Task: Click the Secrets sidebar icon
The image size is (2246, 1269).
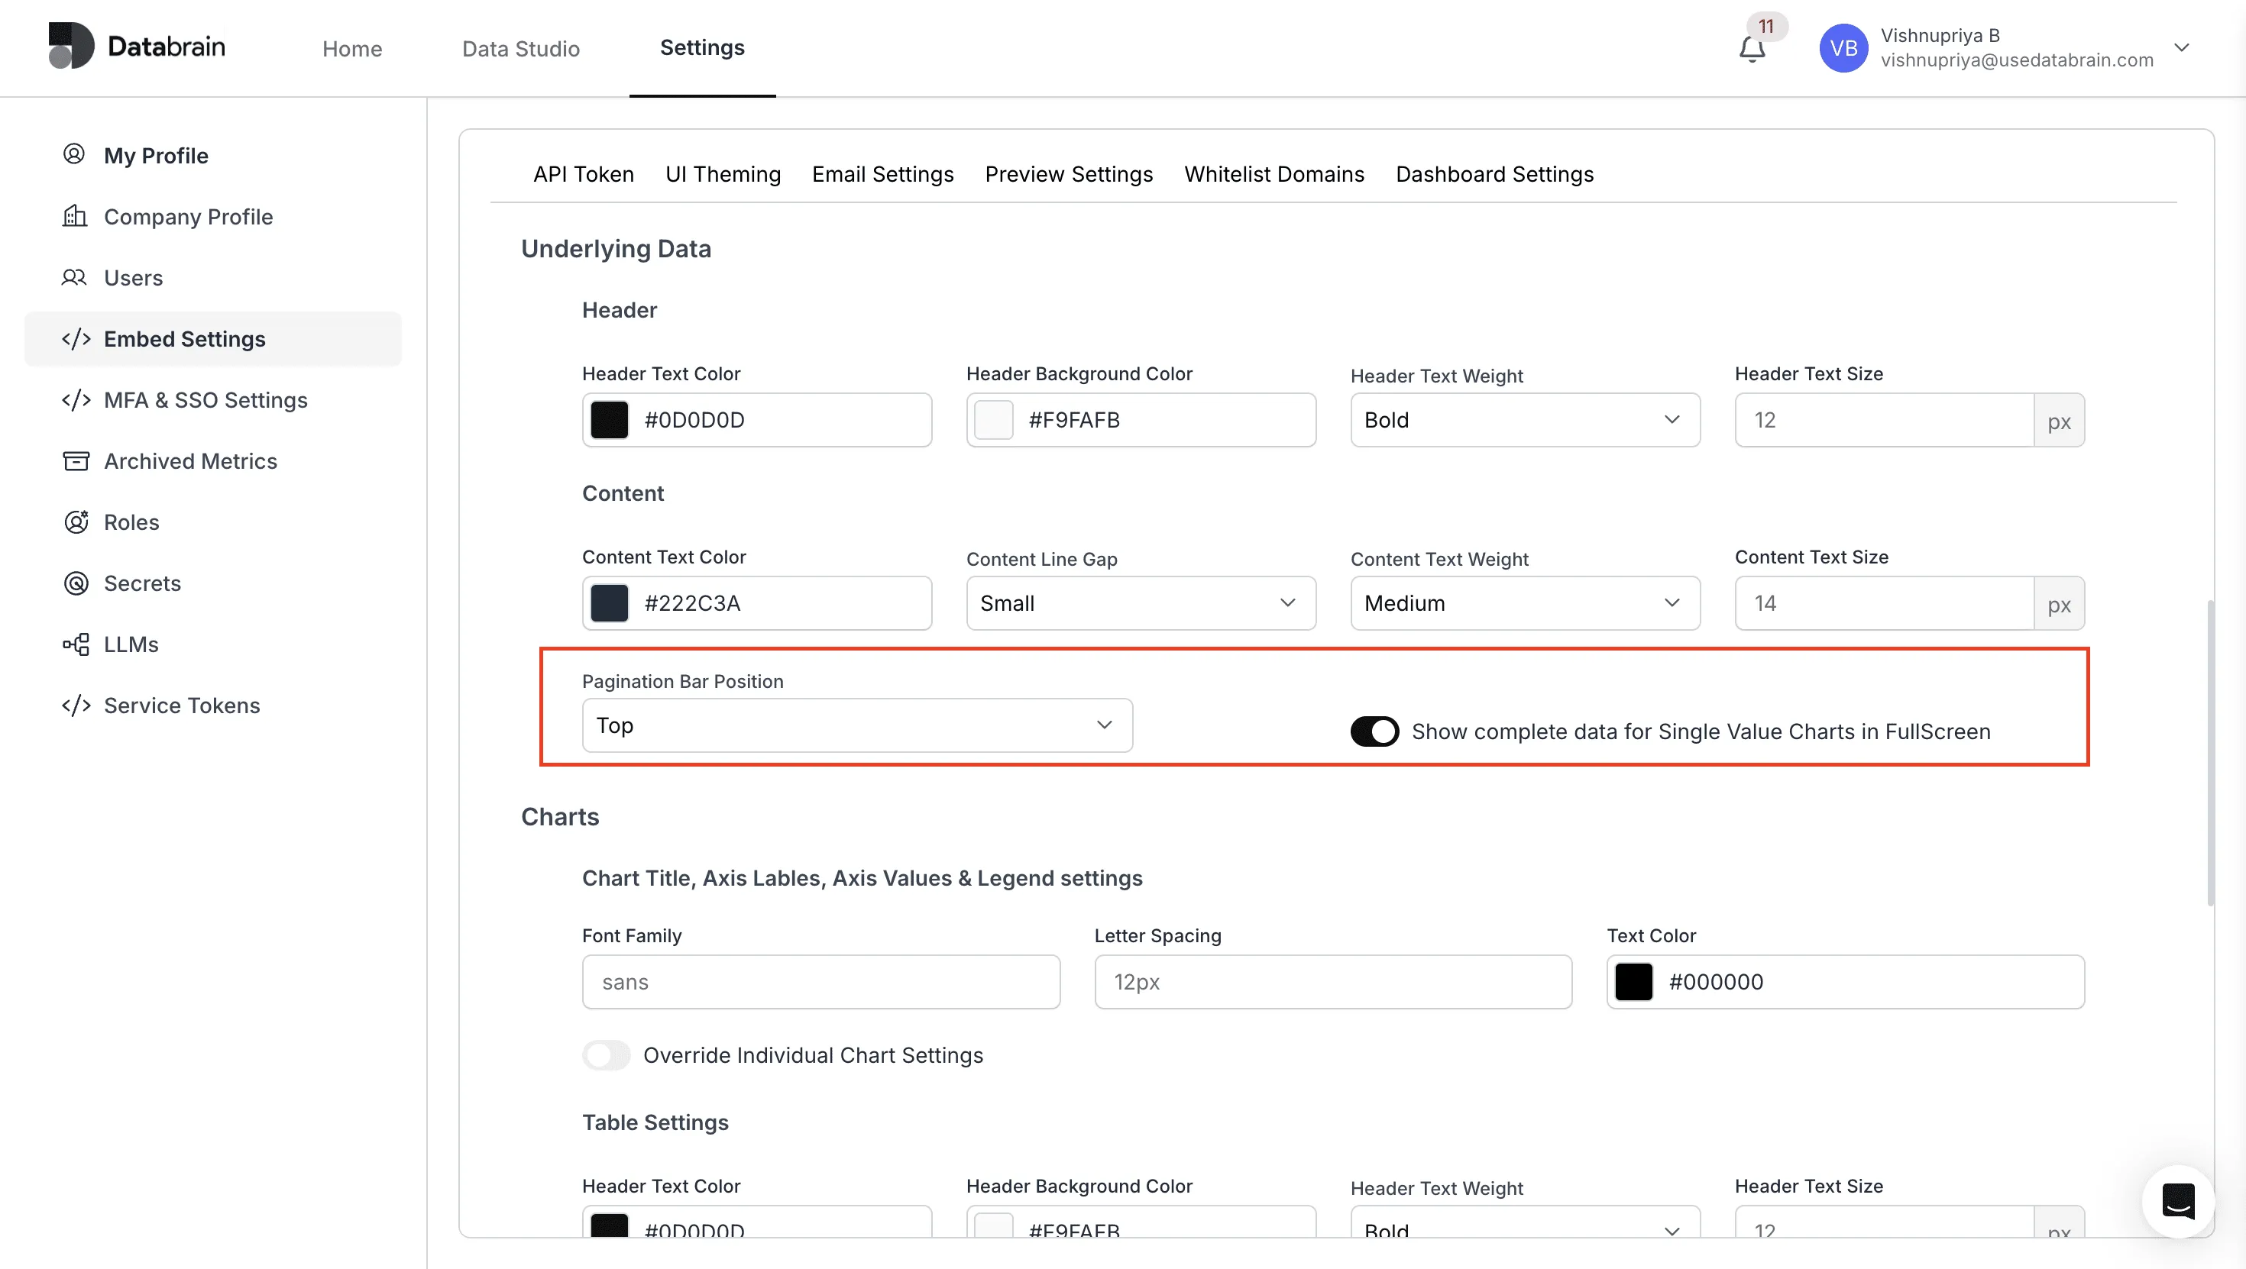Action: tap(76, 583)
